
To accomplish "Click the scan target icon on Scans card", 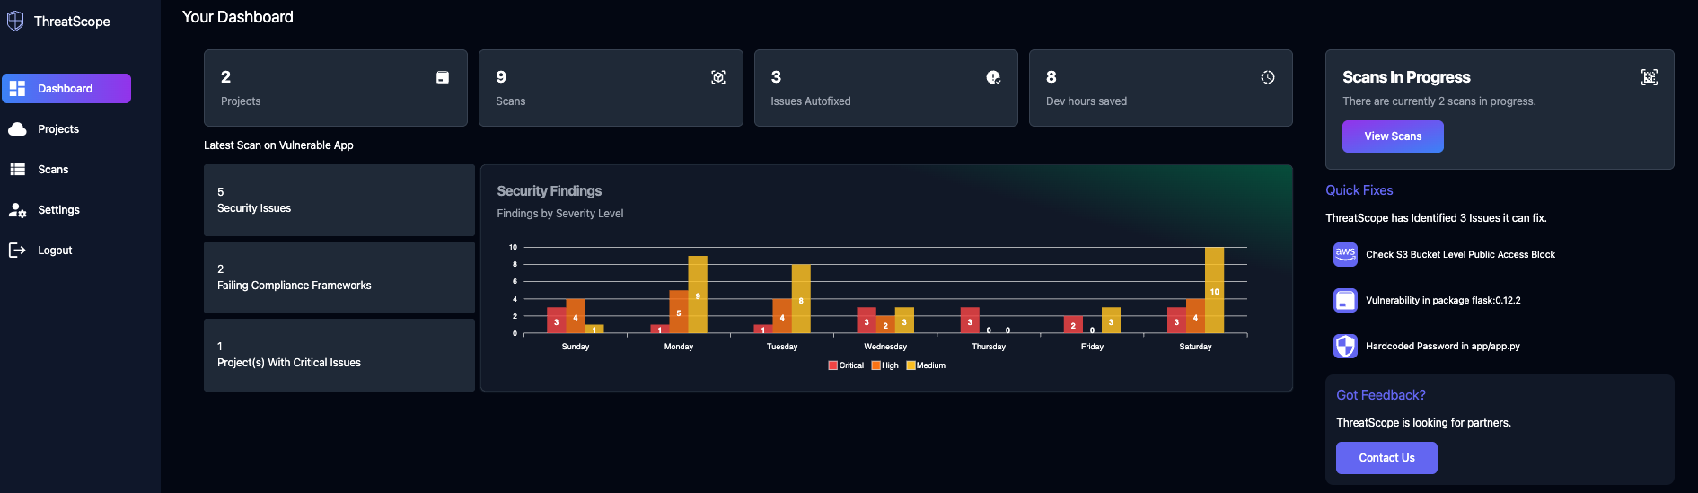I will [718, 77].
